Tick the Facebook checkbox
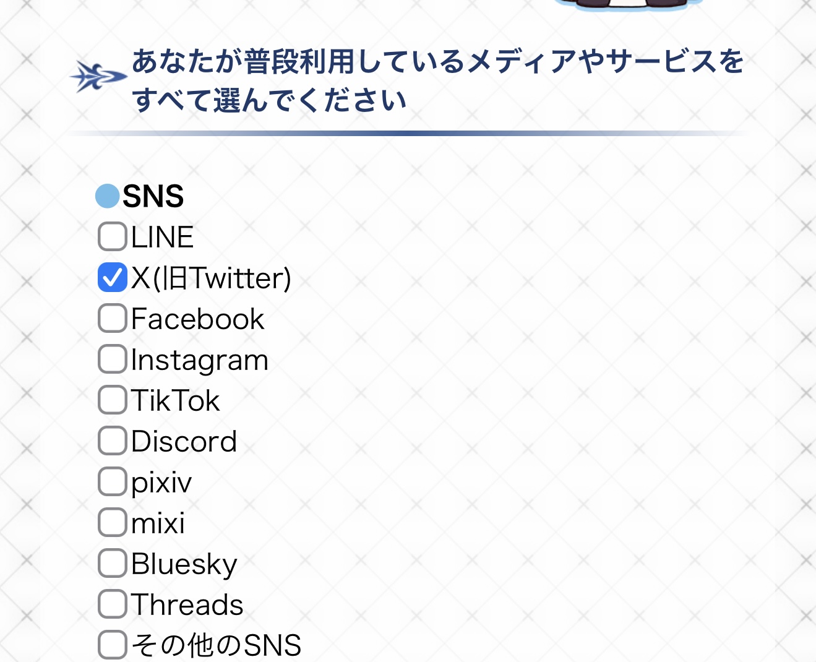This screenshot has width=816, height=662. pyautogui.click(x=112, y=318)
